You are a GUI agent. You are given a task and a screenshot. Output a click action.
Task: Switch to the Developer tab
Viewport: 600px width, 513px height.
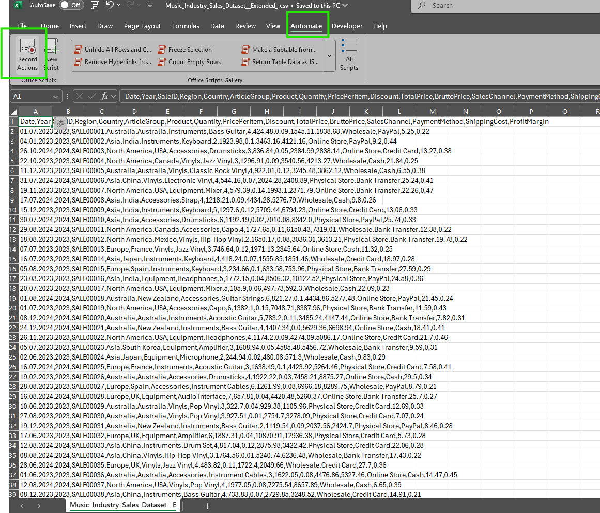[x=347, y=26]
